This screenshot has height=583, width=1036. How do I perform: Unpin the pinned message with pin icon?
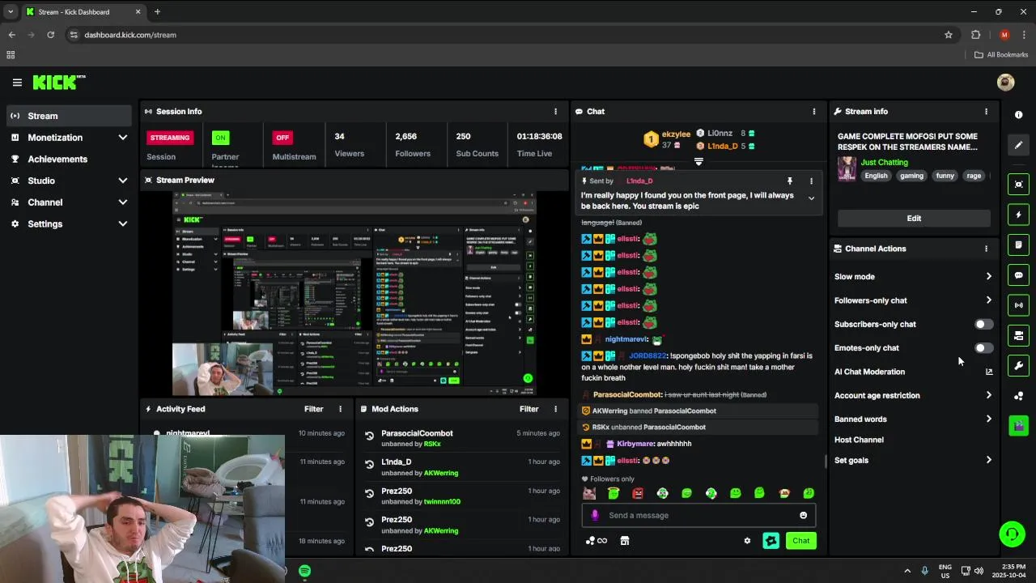[x=790, y=181]
